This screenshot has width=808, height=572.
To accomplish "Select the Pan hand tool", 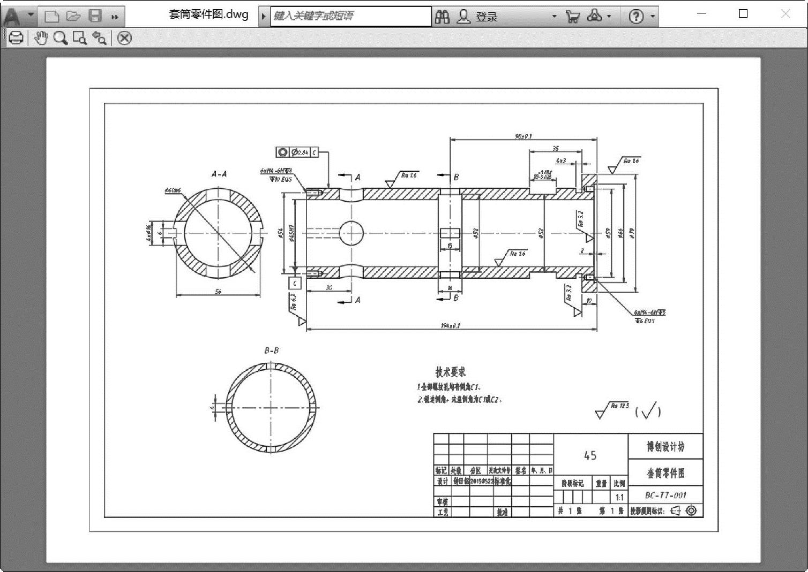I will (41, 38).
